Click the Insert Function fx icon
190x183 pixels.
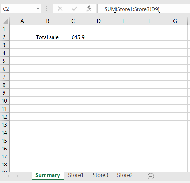pos(88,9)
